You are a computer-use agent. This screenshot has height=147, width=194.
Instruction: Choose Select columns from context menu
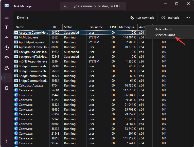165,35
